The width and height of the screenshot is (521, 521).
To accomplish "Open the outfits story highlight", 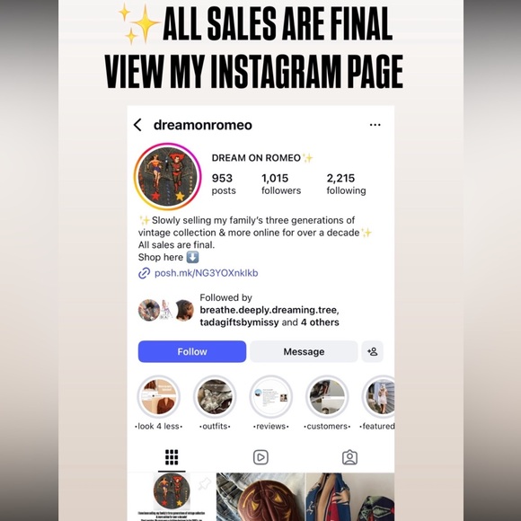I will coord(215,397).
